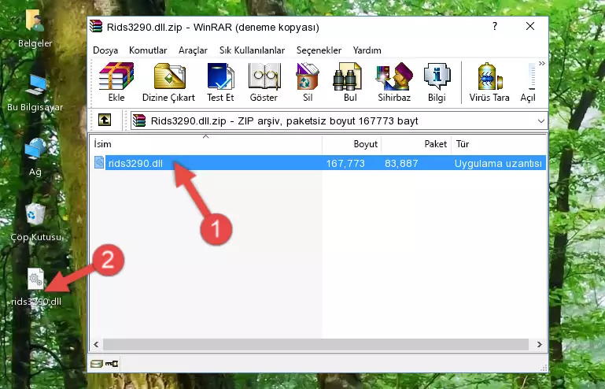Select the Bu Bilgisayar desktop icon
This screenshot has height=389, width=605.
pyautogui.click(x=35, y=93)
